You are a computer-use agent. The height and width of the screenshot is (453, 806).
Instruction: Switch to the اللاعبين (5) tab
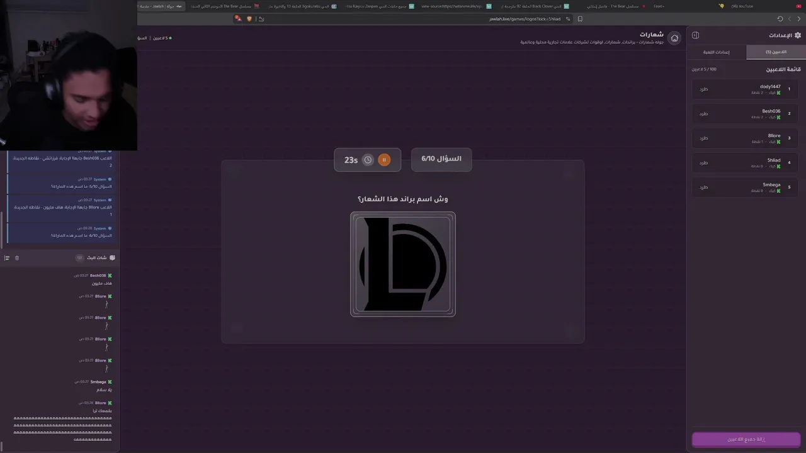point(776,52)
